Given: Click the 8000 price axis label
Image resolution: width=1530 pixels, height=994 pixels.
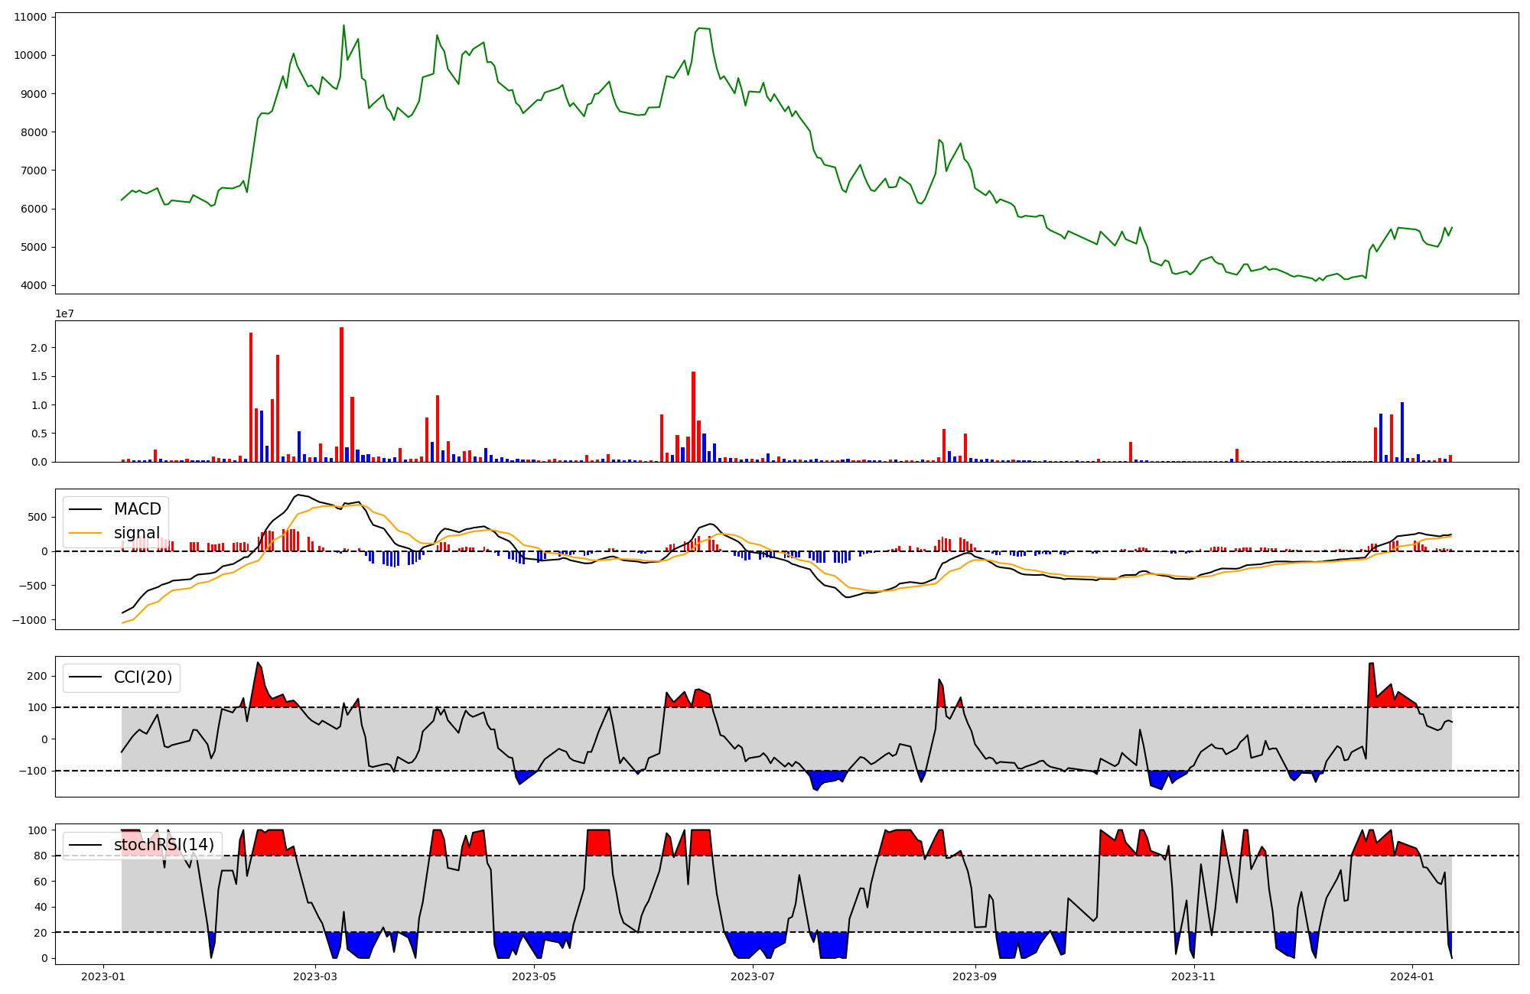Looking at the screenshot, I should click(x=34, y=132).
